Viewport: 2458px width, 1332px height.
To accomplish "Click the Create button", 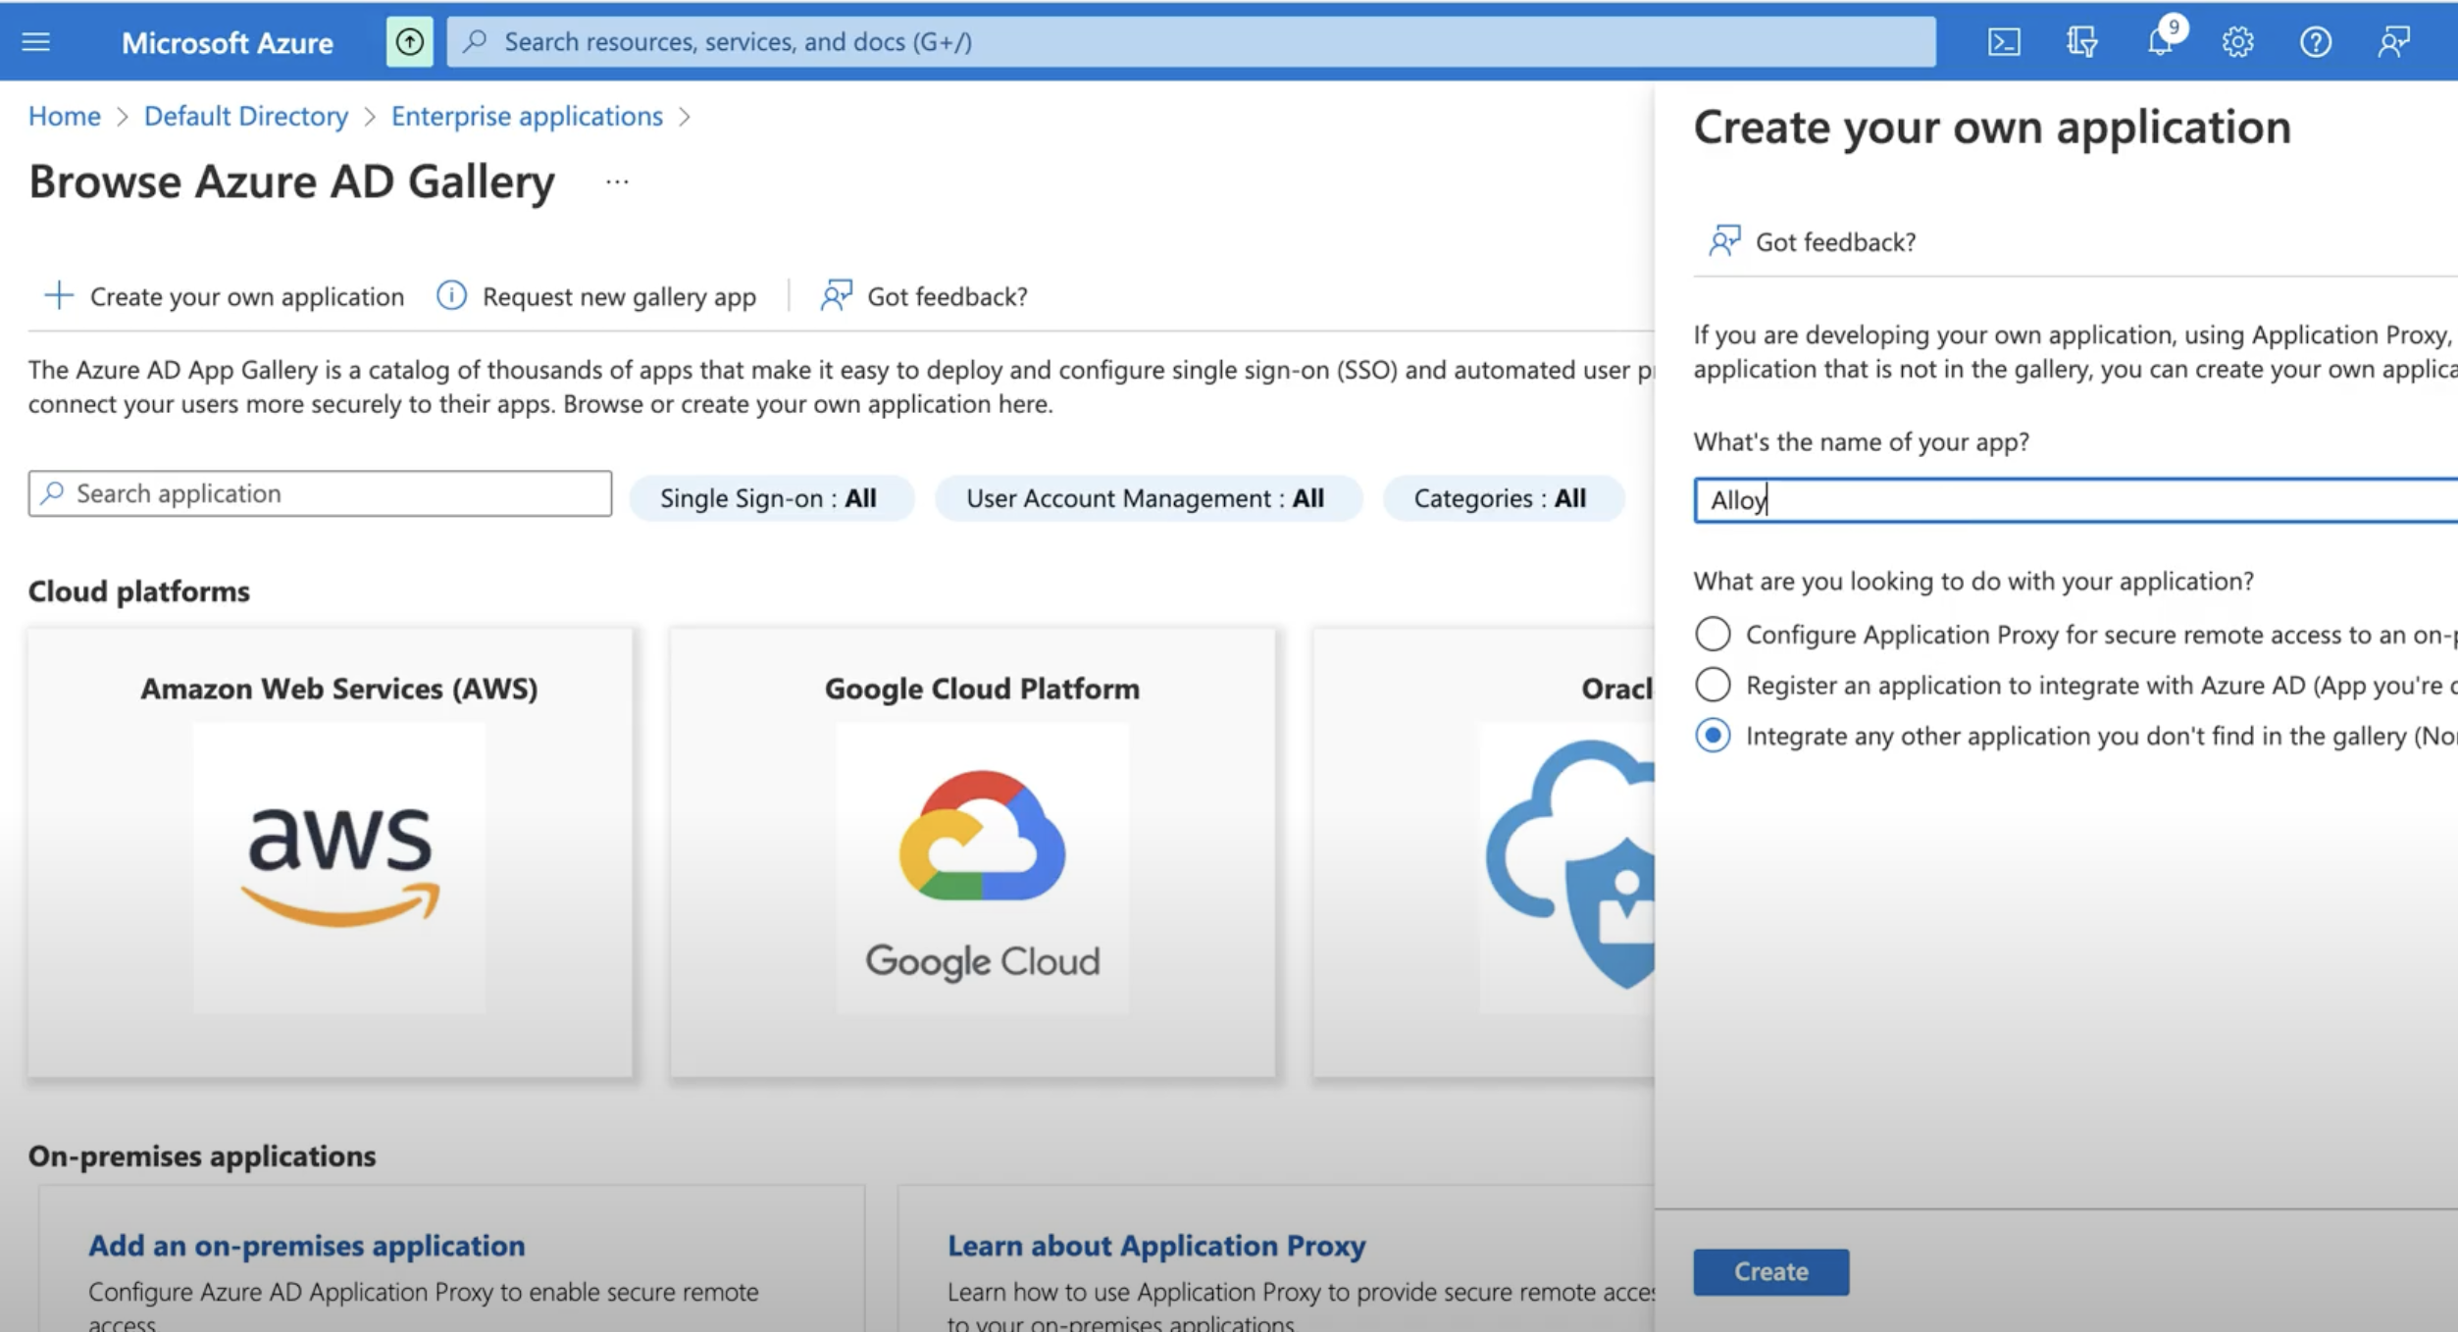I will tap(1770, 1271).
